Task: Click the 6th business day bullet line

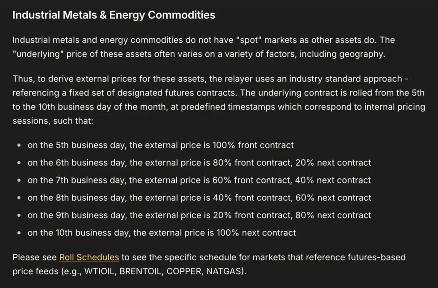Action: click(x=199, y=163)
